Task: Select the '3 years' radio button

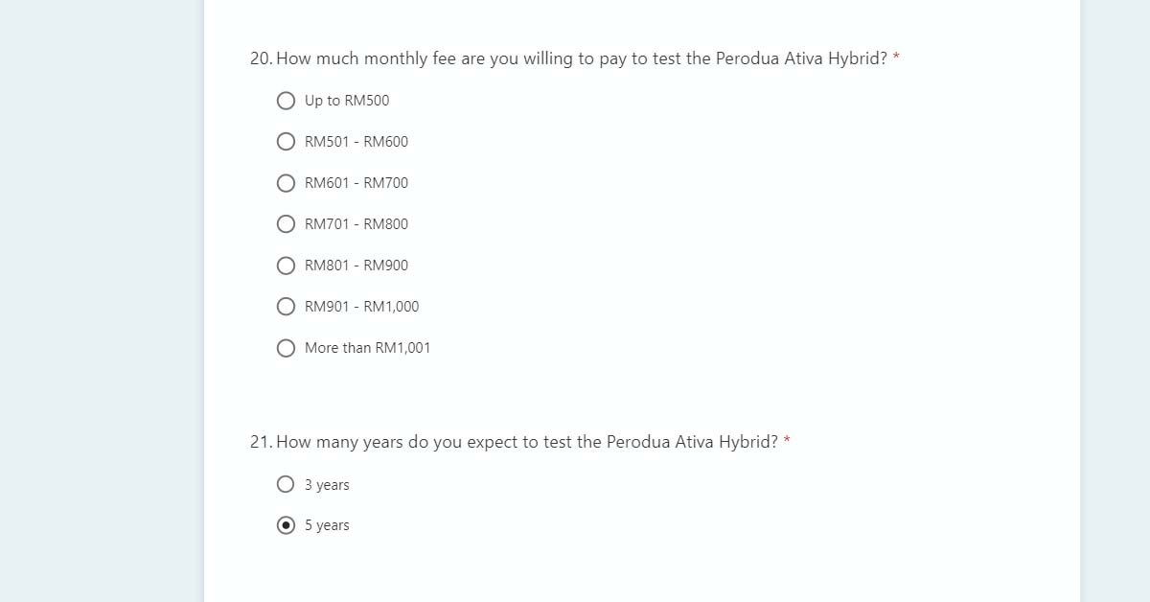Action: click(286, 484)
